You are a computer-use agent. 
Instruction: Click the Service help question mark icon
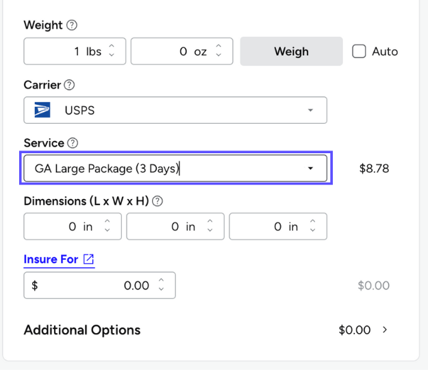coord(73,143)
